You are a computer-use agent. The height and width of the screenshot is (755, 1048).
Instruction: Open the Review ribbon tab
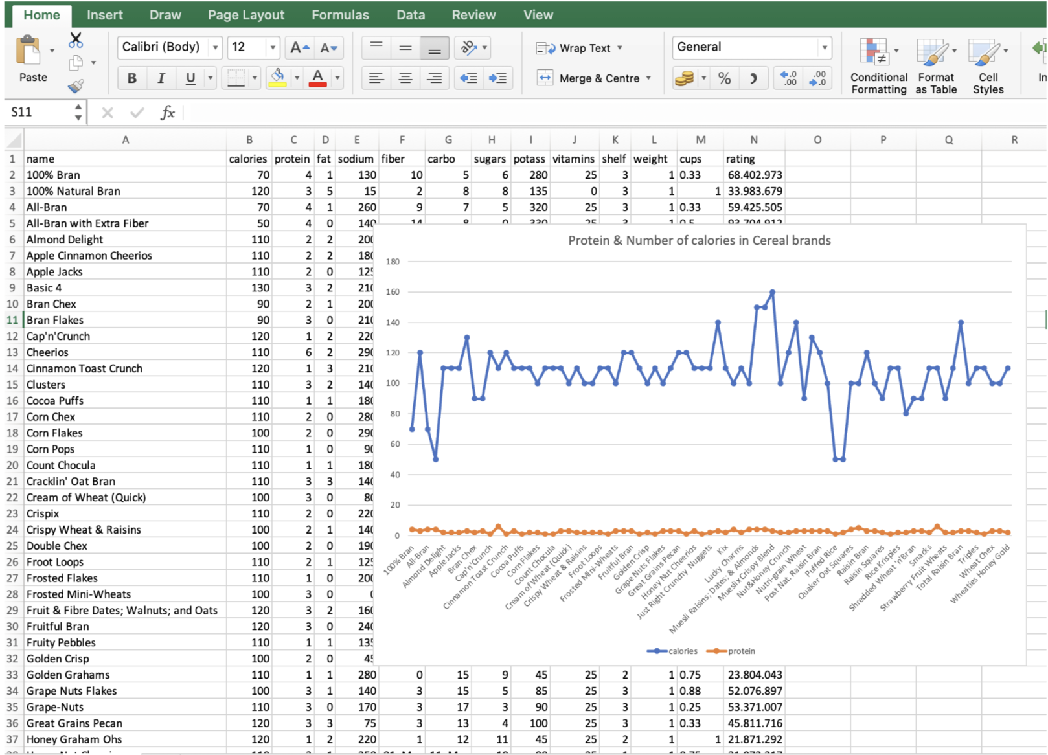click(473, 14)
